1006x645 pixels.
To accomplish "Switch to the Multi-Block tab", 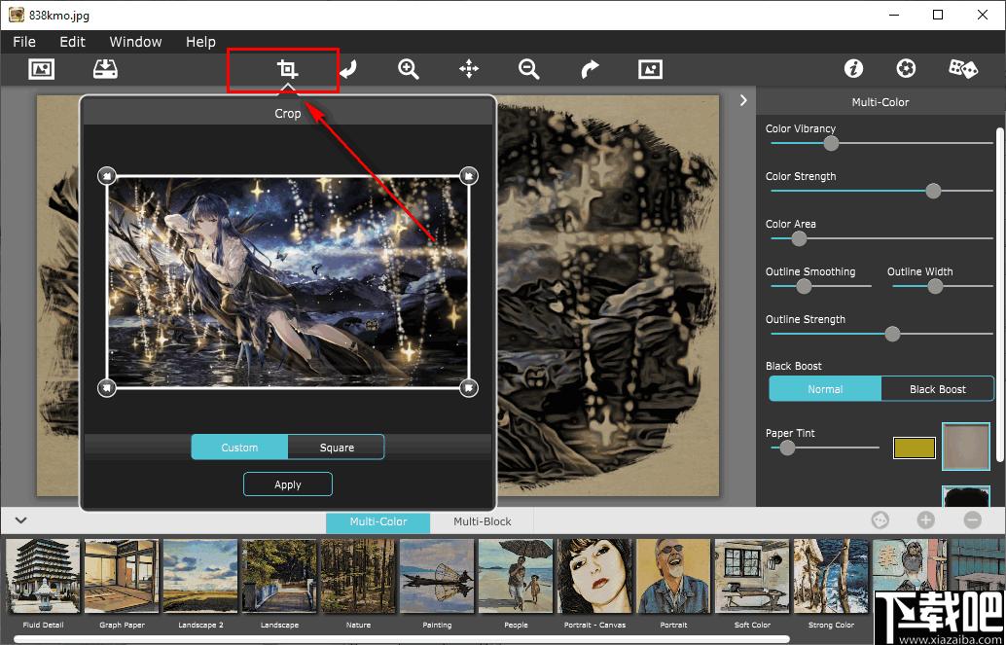I will click(x=483, y=521).
